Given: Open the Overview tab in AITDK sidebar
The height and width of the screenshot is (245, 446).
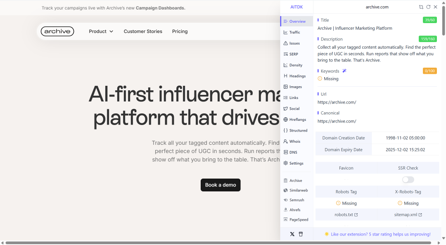Looking at the screenshot, I should (297, 21).
